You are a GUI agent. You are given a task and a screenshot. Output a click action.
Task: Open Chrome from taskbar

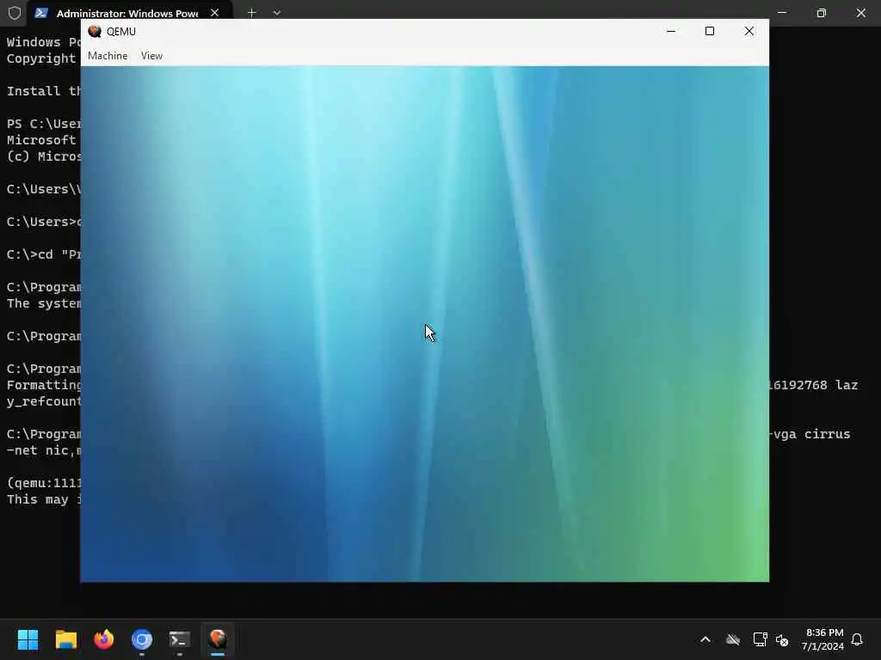[x=142, y=639]
